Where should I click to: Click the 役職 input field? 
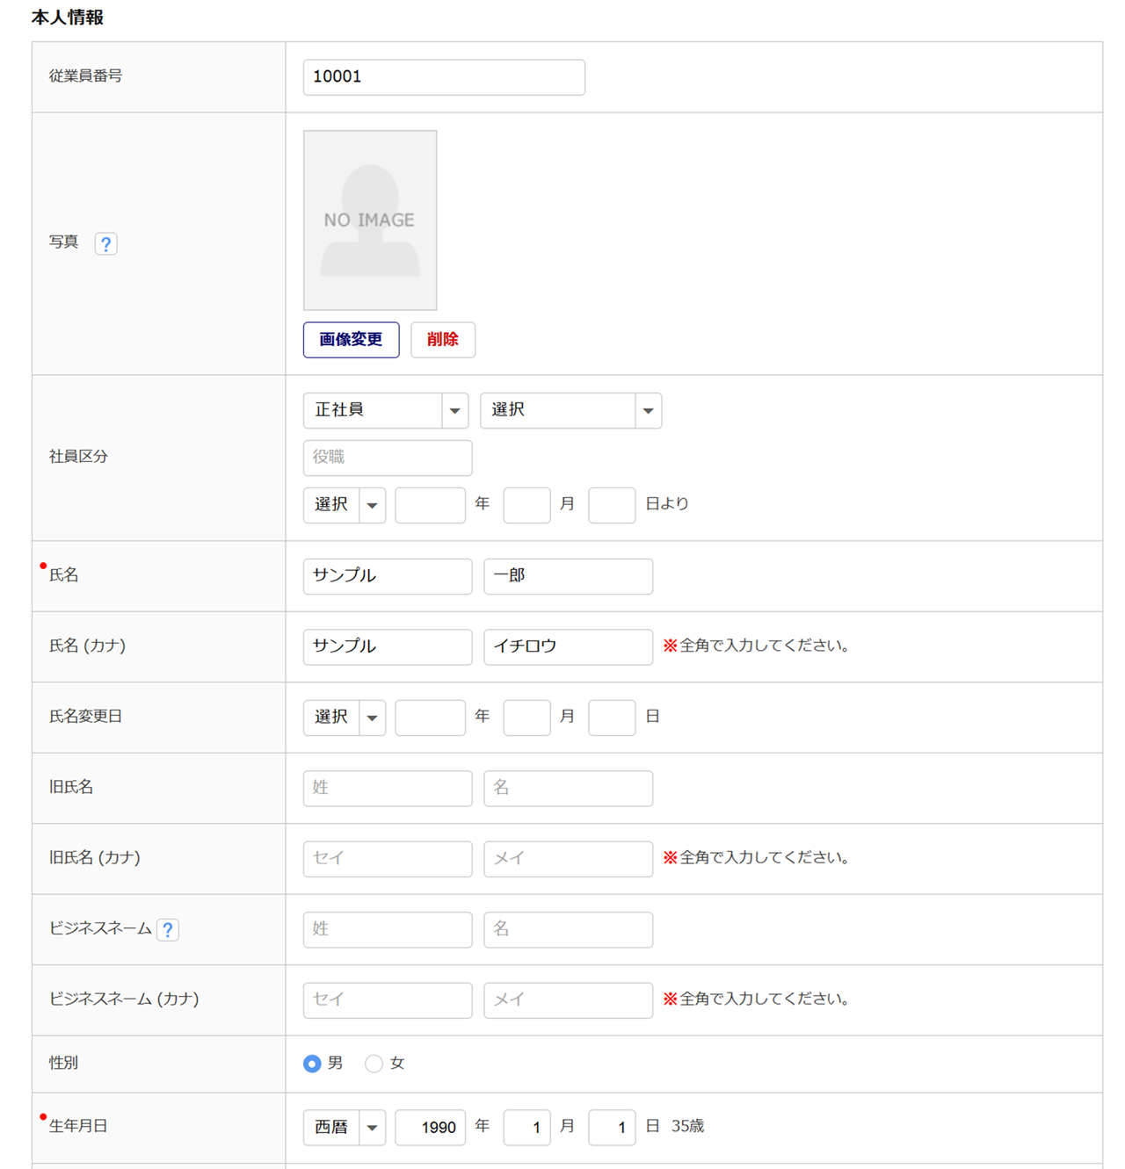coord(388,458)
